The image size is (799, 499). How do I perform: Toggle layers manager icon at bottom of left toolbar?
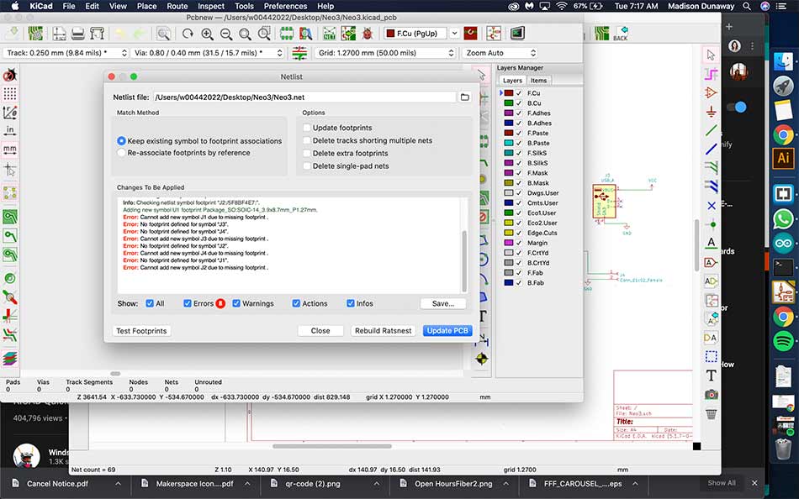[x=10, y=359]
